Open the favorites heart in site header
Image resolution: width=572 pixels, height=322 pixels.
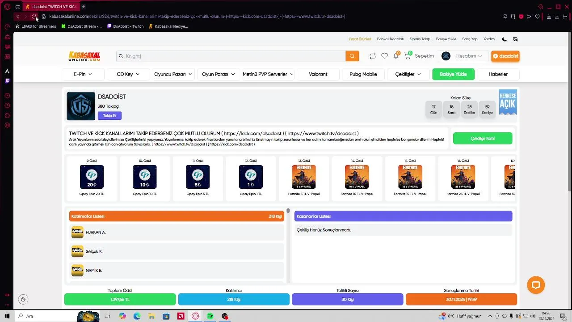coord(384,56)
